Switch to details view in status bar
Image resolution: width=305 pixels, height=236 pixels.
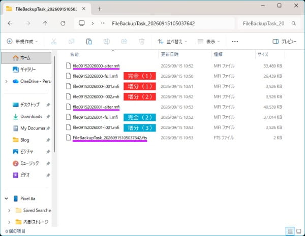click(290, 231)
